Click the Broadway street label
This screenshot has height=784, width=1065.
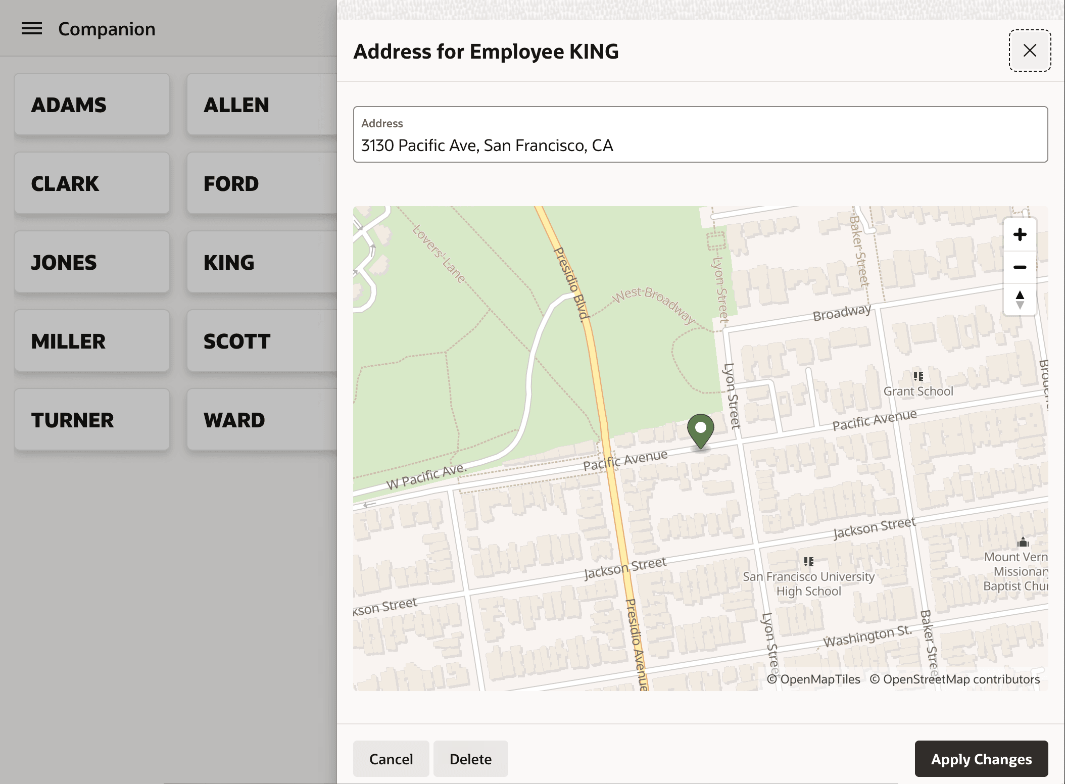(842, 313)
